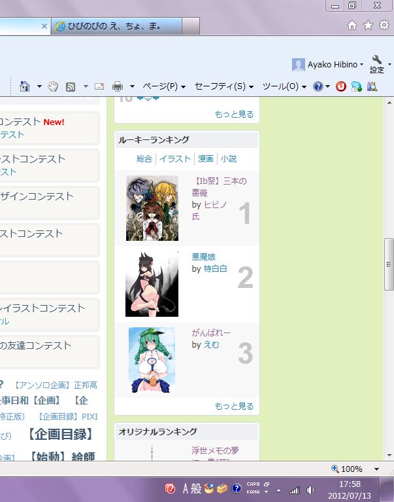The image size is (394, 502).
Task: Click the IME toolbox icon in taskbar
Action: [x=222, y=488]
